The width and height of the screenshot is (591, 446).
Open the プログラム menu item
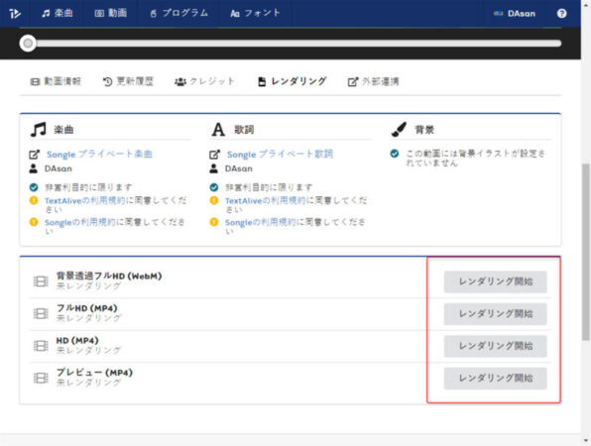179,13
